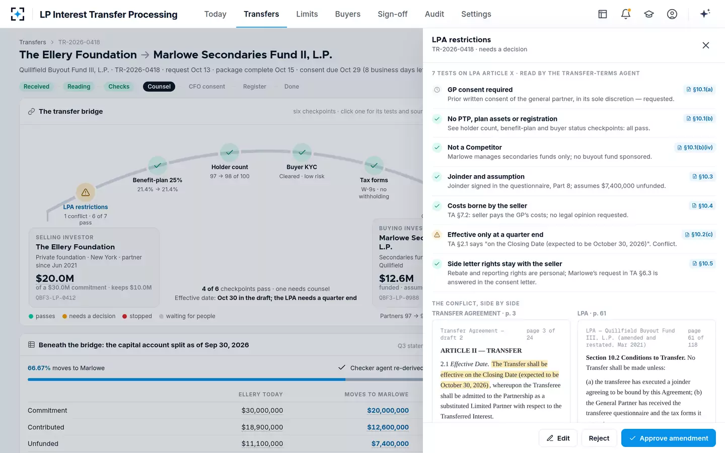This screenshot has width=725, height=453.
Task: Open the §10.3 source reference
Action: [x=702, y=177]
